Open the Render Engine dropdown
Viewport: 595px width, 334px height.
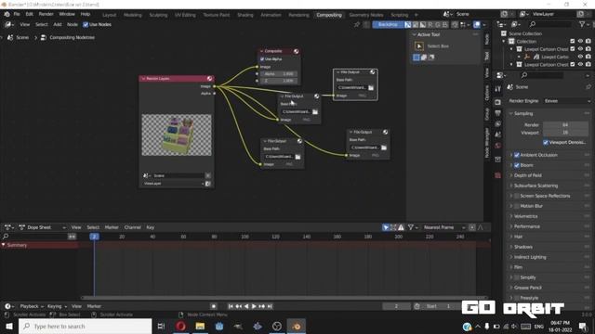[567, 101]
